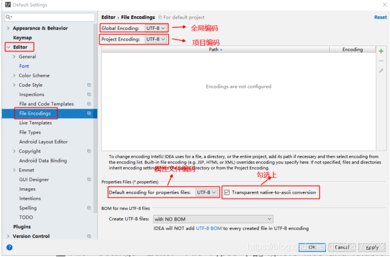Click project-level icon beside Version Control

(x=89, y=236)
